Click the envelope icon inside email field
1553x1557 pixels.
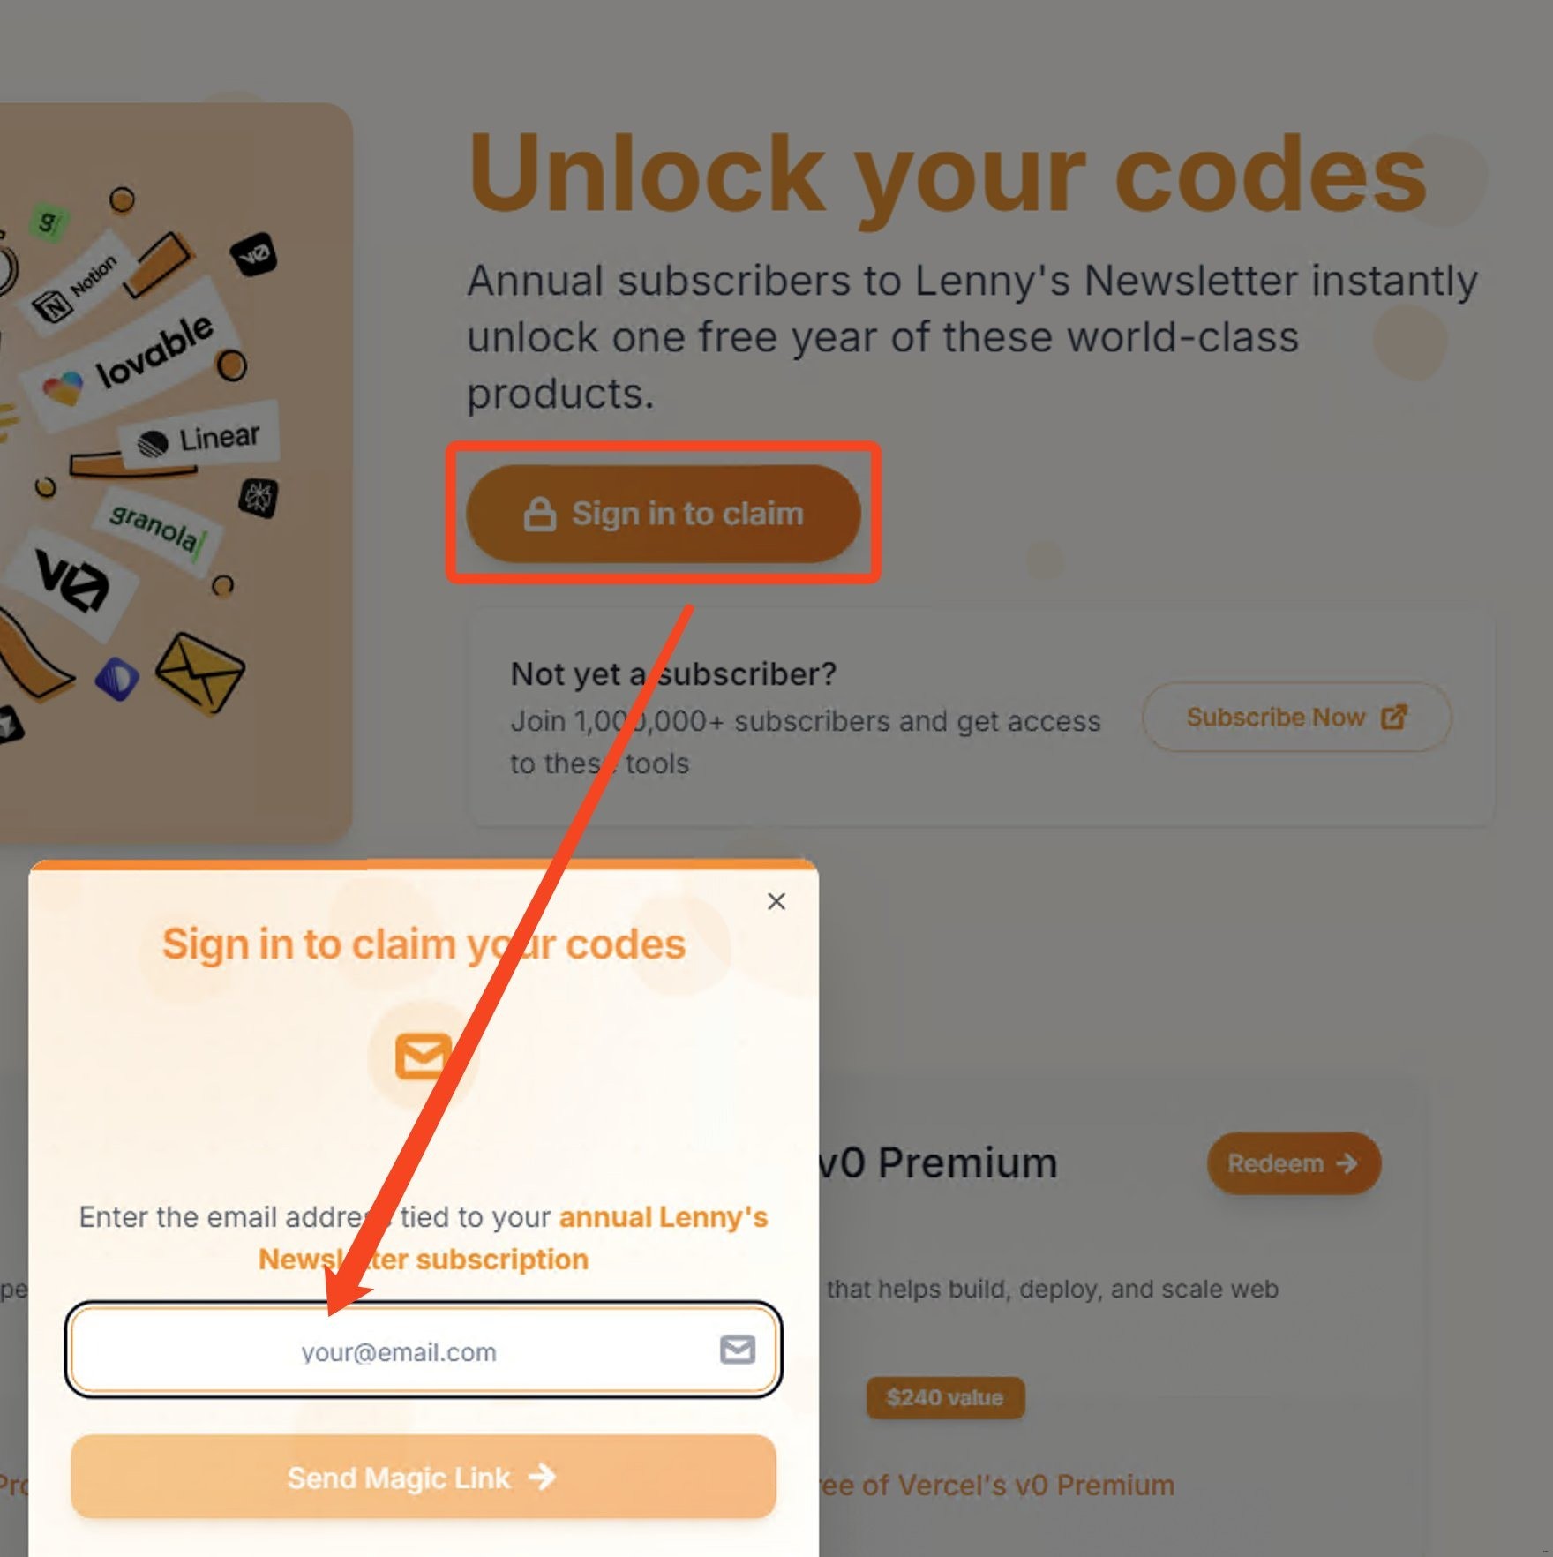pos(737,1350)
